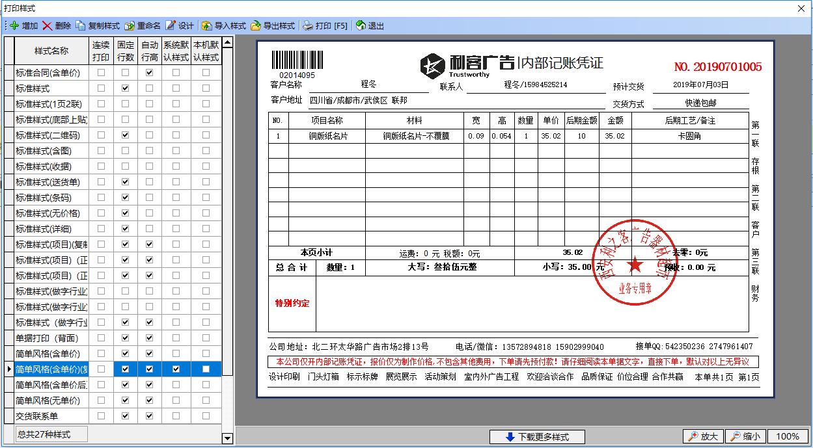The width and height of the screenshot is (813, 448).
Task: Click 下载更多样式 download button
Action: click(x=537, y=437)
